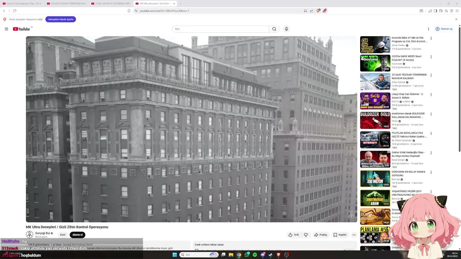The width and height of the screenshot is (461, 259).
Task: Open options menu for Linç@ Eray video
Action: (431, 95)
